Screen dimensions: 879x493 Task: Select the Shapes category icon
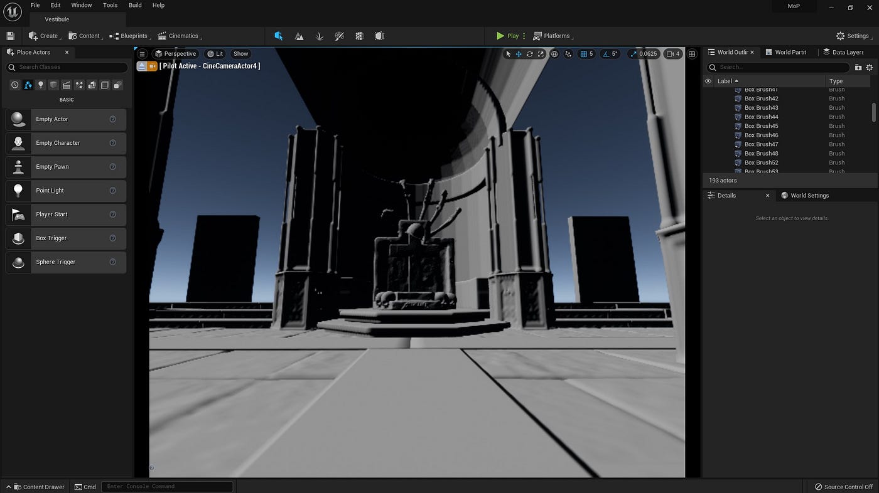pos(54,85)
